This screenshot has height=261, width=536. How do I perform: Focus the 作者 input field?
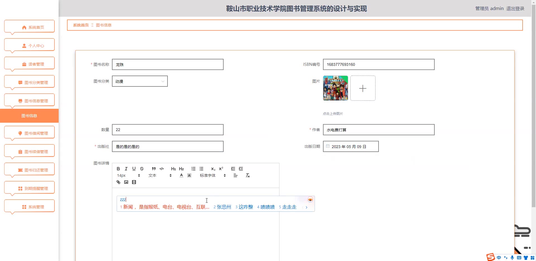[x=379, y=130]
